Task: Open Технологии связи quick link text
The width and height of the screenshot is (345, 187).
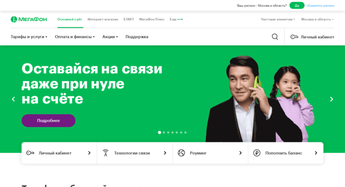Action: (x=132, y=153)
